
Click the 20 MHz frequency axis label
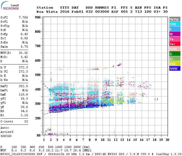(167, 140)
